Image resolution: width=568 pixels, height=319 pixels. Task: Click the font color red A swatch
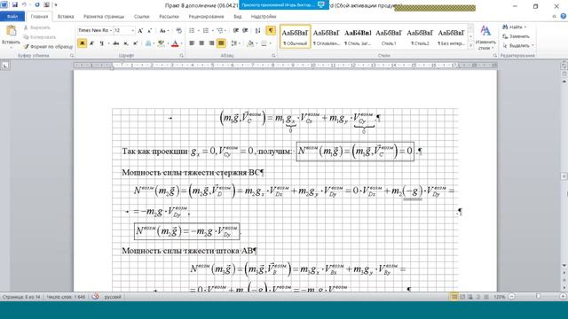click(175, 43)
